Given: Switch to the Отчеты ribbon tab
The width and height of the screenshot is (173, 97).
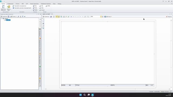Looking at the screenshot, I should (17, 4).
